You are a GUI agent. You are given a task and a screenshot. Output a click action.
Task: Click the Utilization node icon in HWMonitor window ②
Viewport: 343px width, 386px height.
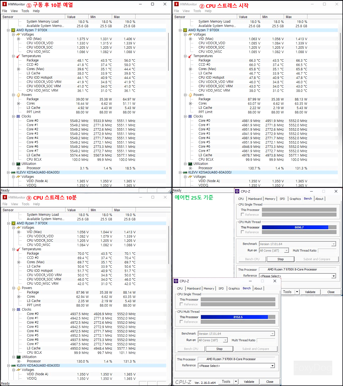coord(190,164)
